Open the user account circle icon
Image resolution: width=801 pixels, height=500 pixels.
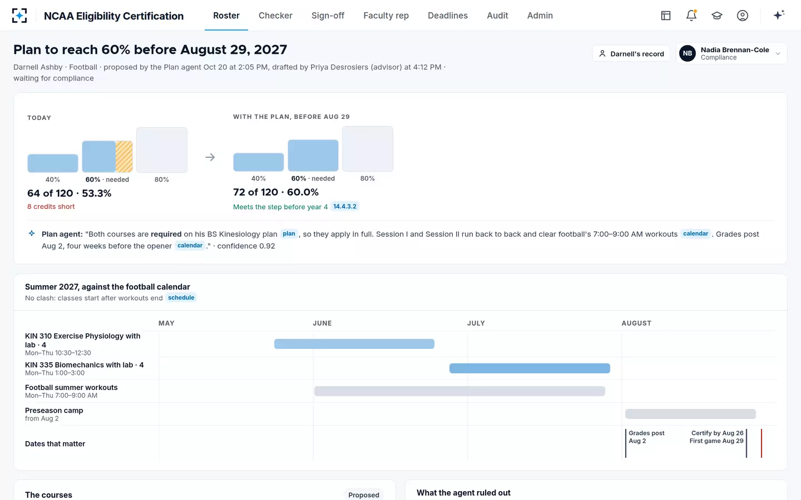point(743,16)
